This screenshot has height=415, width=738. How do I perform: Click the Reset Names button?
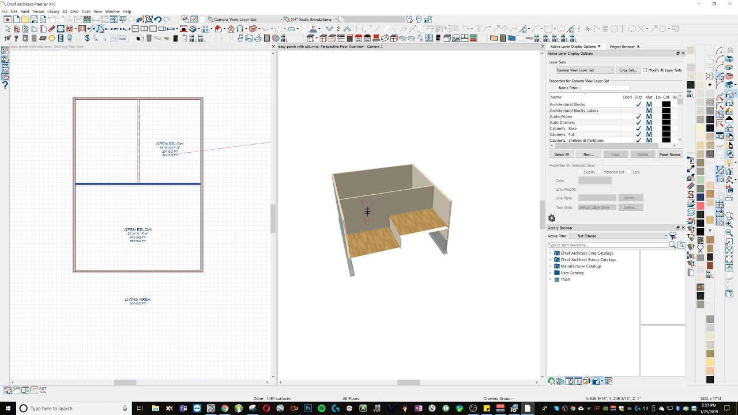click(669, 154)
